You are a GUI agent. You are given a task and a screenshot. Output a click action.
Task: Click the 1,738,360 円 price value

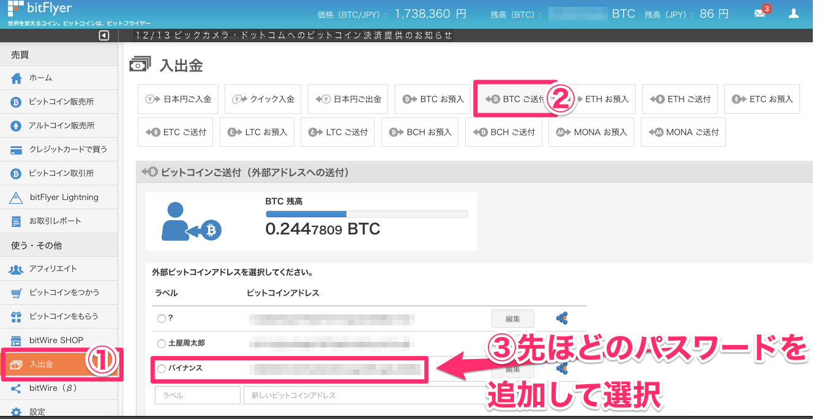[x=430, y=13]
